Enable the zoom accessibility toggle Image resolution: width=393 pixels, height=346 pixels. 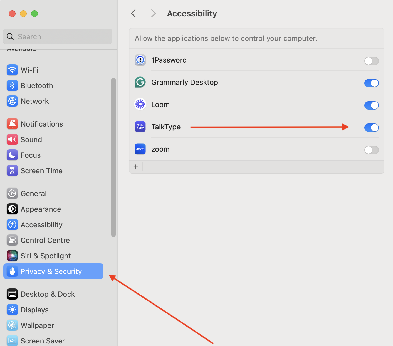372,150
